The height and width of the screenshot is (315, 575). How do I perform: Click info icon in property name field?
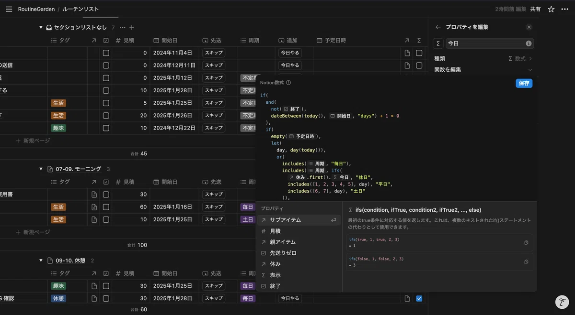pos(529,43)
